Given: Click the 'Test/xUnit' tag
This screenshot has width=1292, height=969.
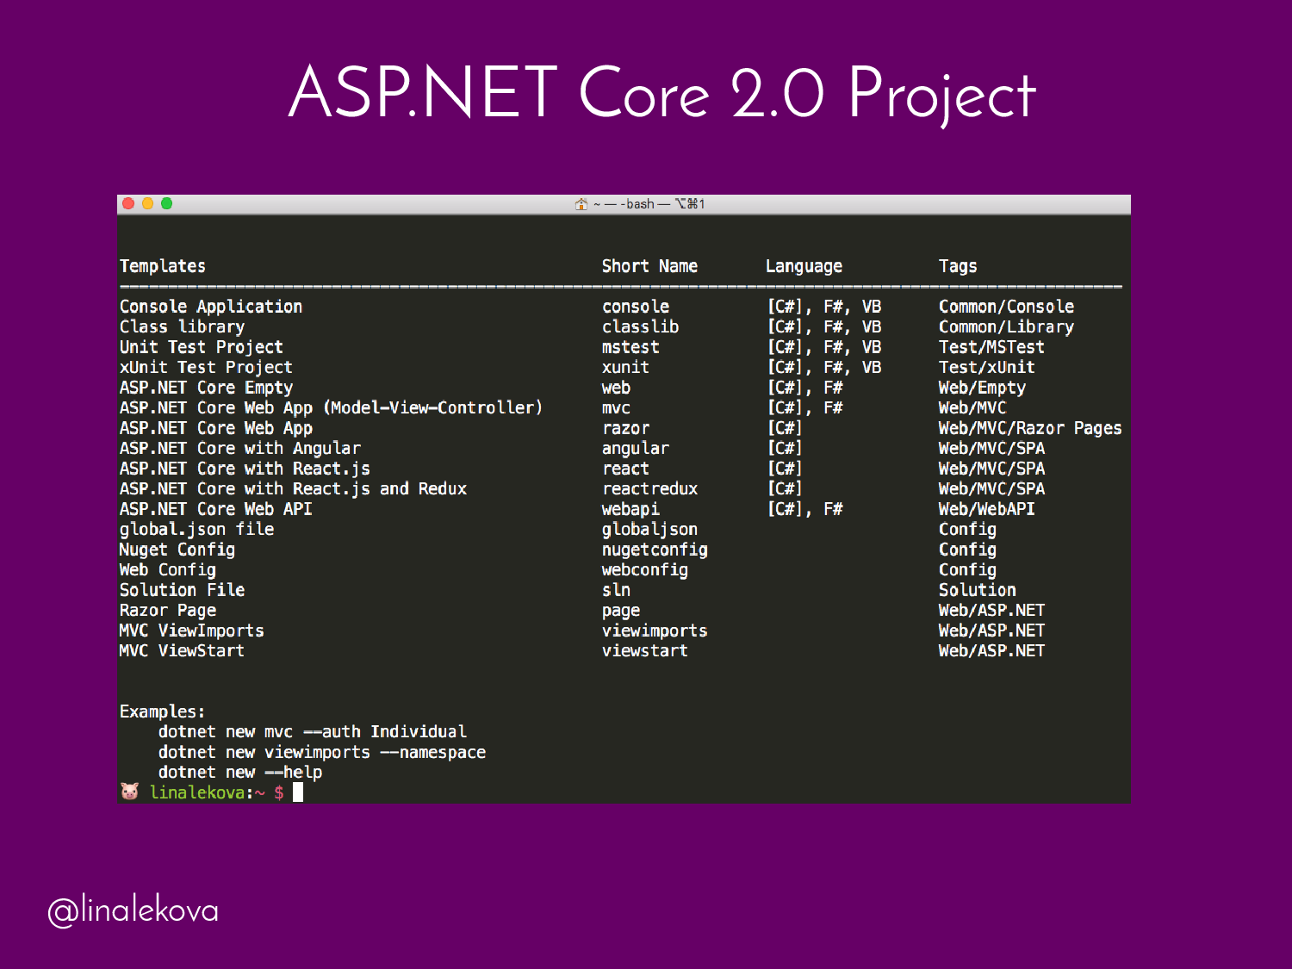Looking at the screenshot, I should point(986,368).
